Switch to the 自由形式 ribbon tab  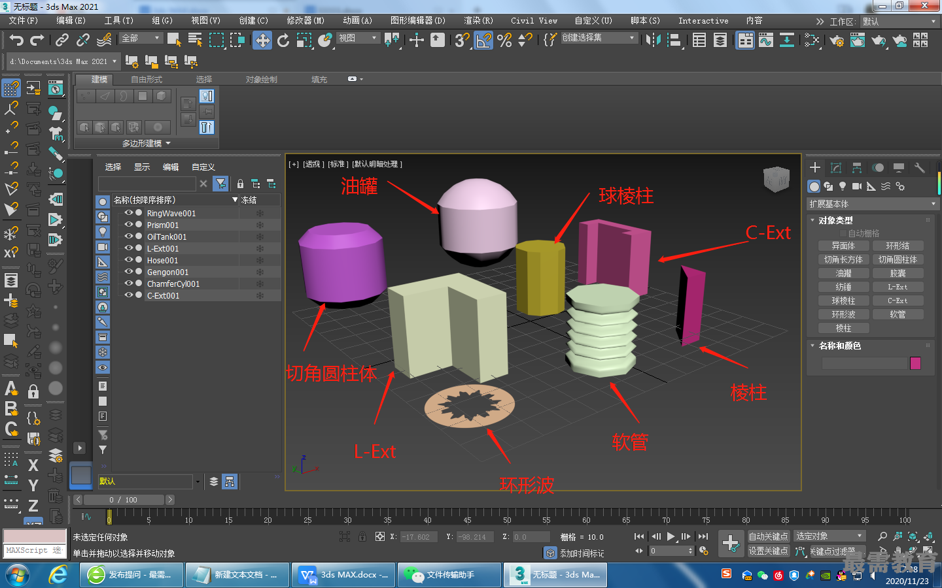[x=147, y=79]
